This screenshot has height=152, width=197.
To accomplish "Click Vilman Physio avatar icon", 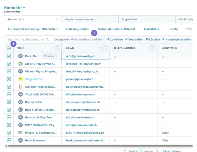I will point(20,71).
